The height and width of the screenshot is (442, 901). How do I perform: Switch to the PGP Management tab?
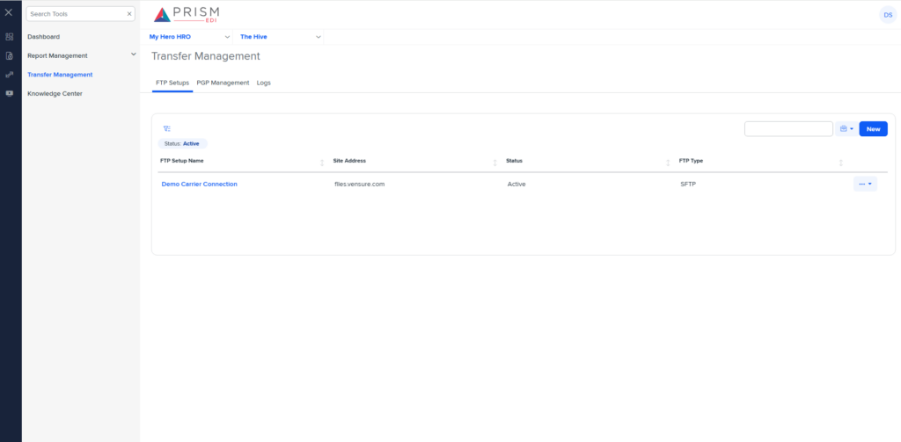point(223,83)
